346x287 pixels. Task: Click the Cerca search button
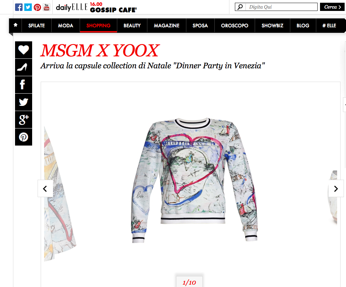[332, 7]
